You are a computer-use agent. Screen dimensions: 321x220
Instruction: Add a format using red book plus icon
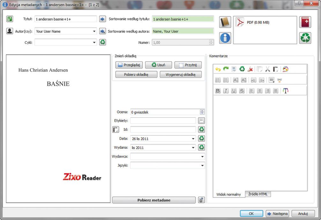point(305,22)
